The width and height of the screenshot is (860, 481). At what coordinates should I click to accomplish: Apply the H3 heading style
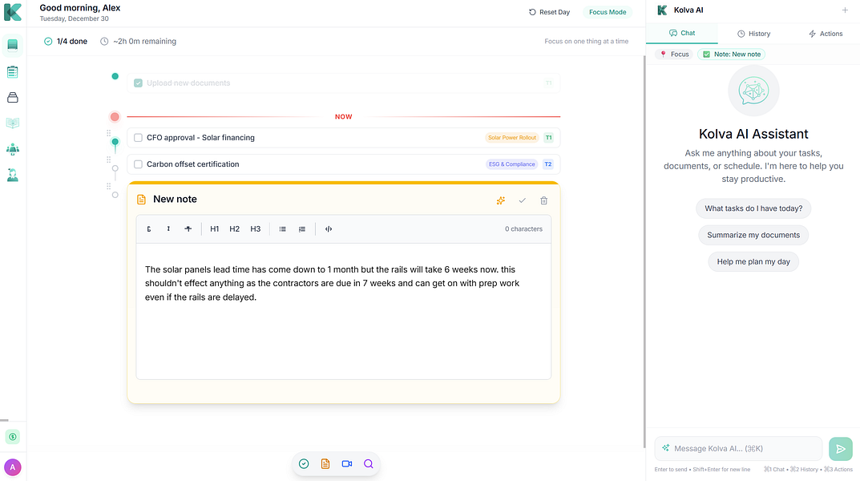click(255, 229)
